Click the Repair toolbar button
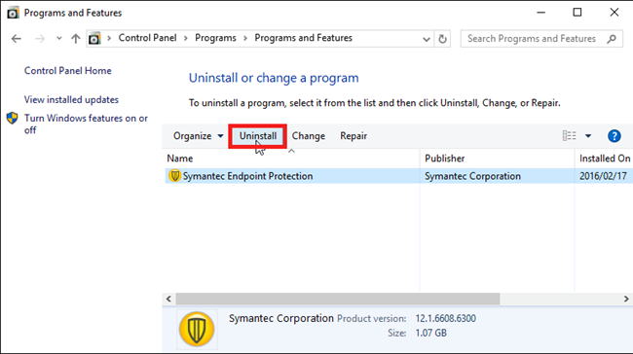The height and width of the screenshot is (354, 633). click(x=354, y=136)
